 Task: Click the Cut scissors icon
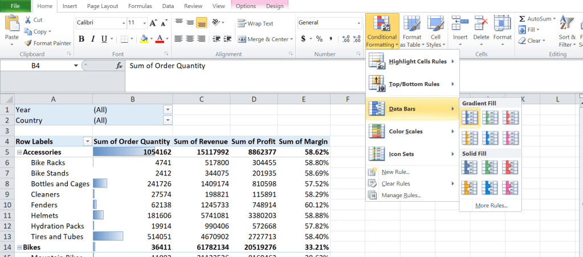28,20
